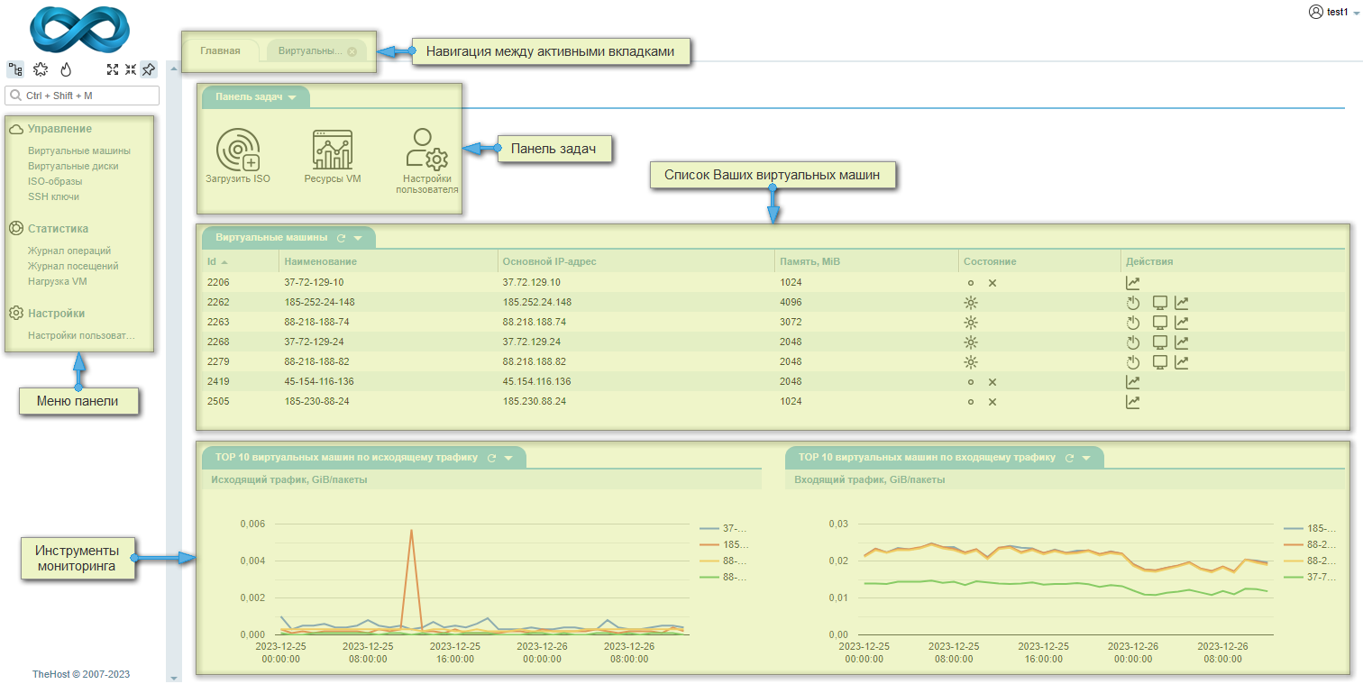Open console monitor icon for 88-218-188-74
1363x684 pixels.
[1161, 323]
